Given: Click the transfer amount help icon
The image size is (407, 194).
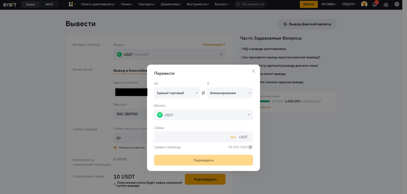Looking at the screenshot, I should tap(250, 147).
